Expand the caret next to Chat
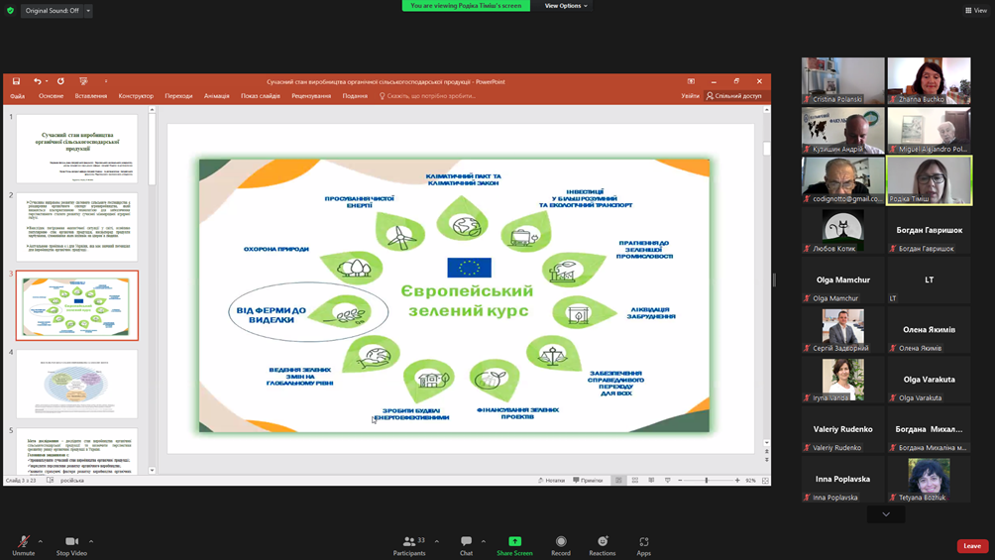This screenshot has width=995, height=560. tap(484, 541)
